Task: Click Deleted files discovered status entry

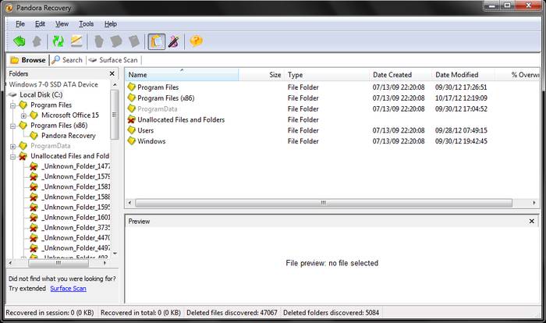Action: [x=232, y=313]
